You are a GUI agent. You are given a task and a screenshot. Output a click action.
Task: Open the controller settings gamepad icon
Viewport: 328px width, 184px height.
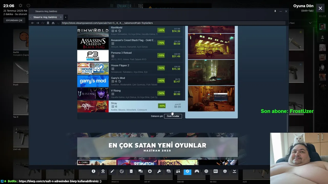coord(197,171)
